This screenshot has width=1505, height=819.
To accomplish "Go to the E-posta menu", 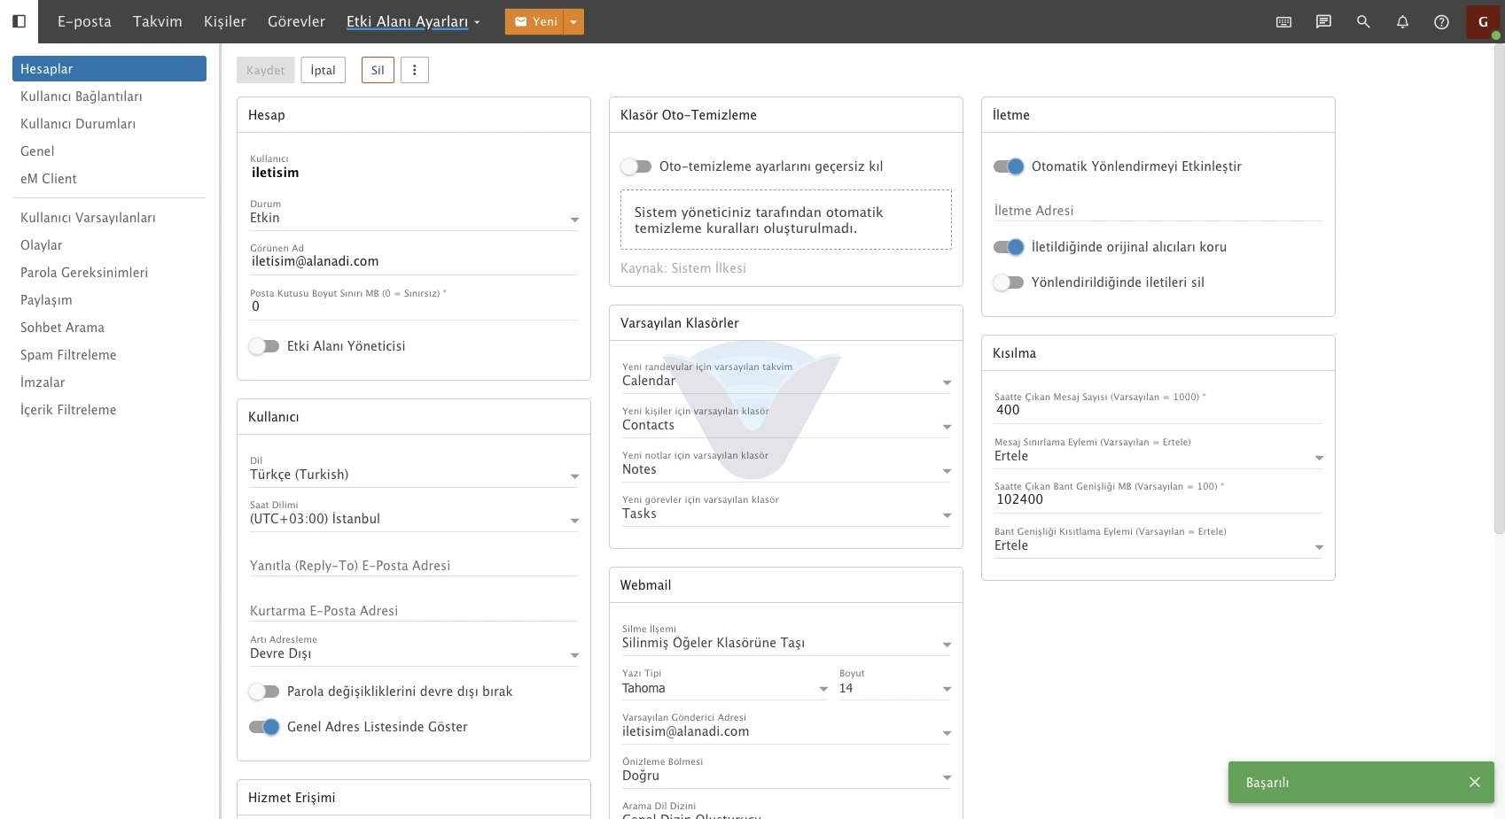I will coord(84,22).
